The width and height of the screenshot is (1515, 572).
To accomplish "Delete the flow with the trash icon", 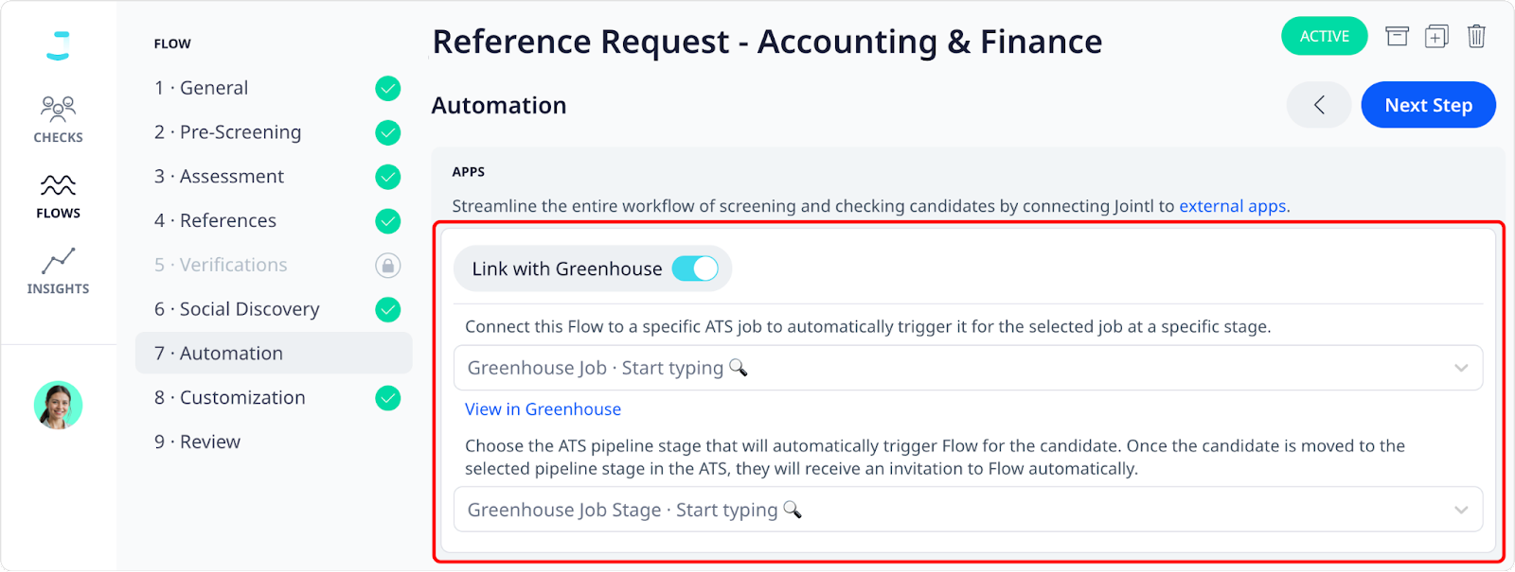I will 1476,37.
